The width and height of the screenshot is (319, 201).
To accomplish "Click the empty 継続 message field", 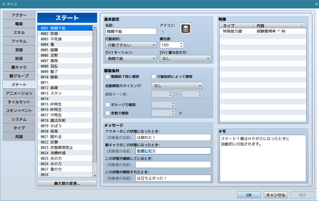I will click(x=173, y=165).
